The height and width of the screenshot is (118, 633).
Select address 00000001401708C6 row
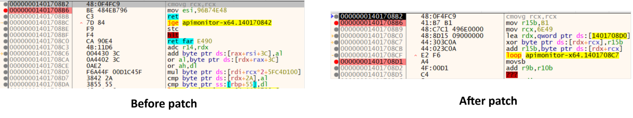[x=39, y=53]
